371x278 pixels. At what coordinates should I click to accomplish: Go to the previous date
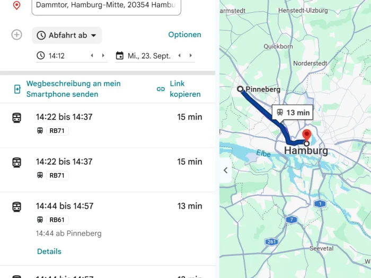[180, 56]
